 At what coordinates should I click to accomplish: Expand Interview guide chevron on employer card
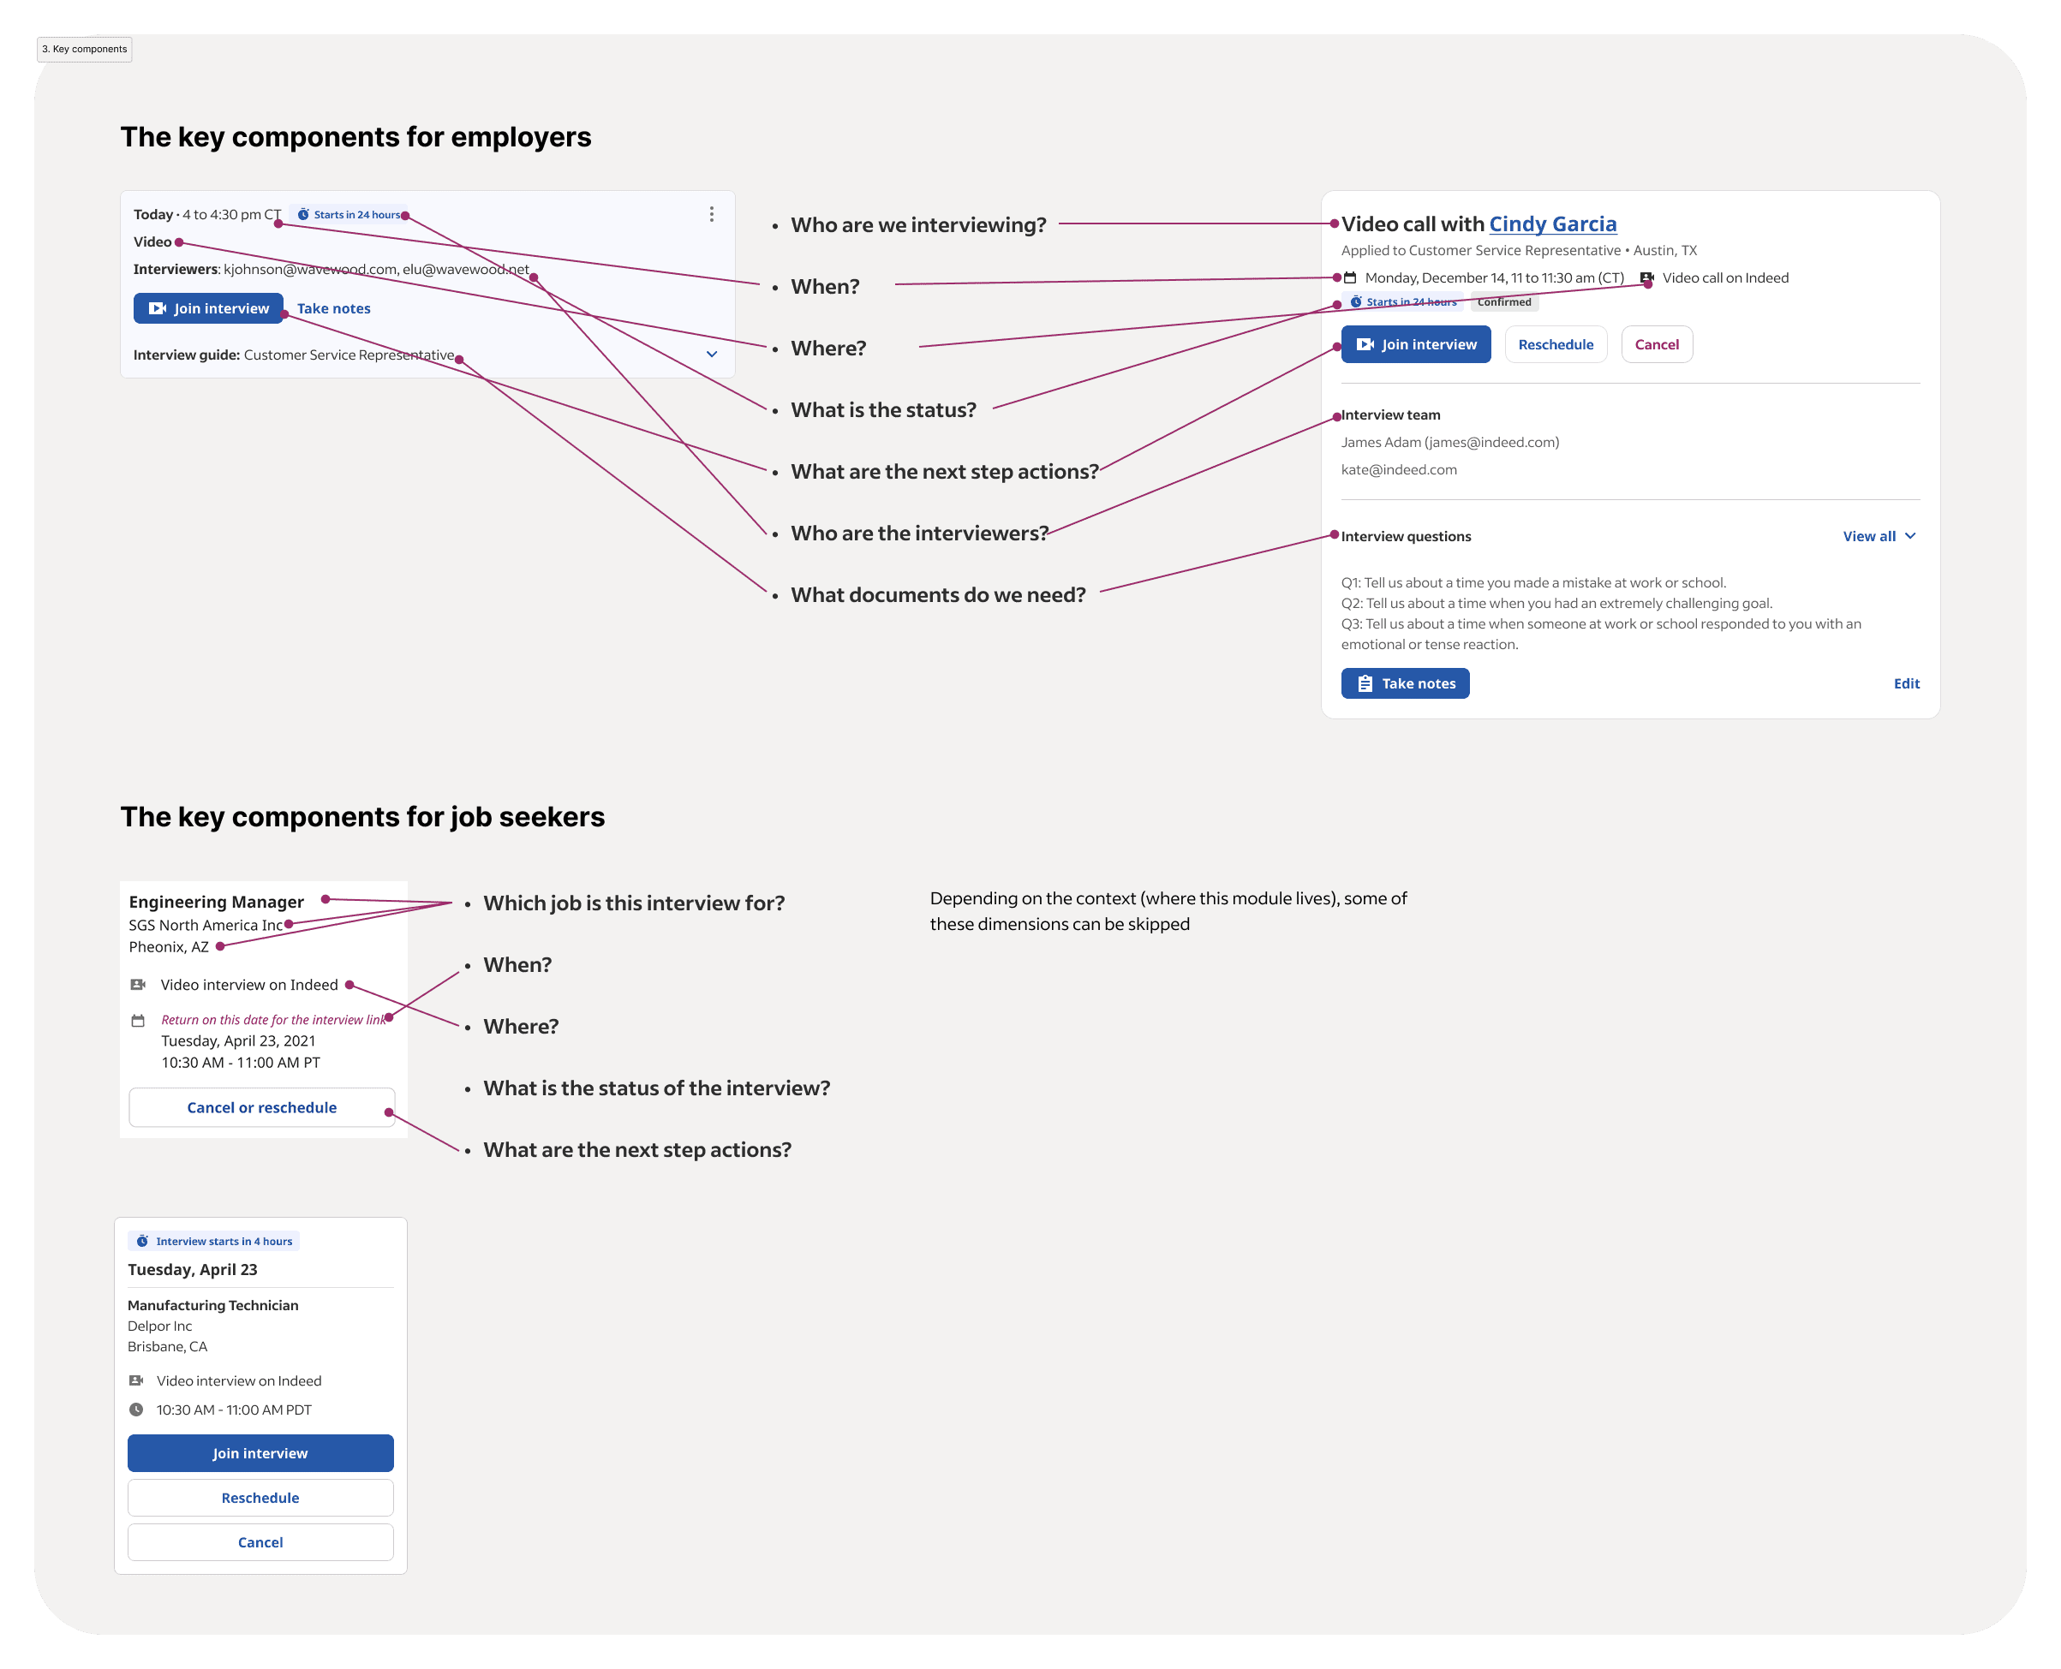tap(711, 354)
